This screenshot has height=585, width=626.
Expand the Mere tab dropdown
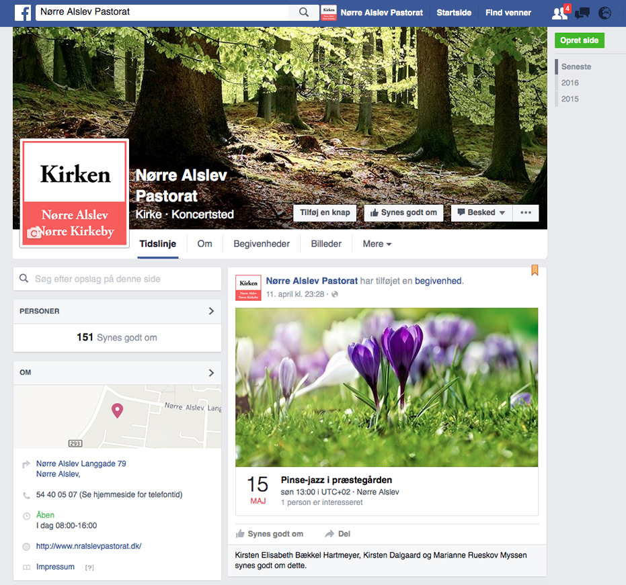377,244
